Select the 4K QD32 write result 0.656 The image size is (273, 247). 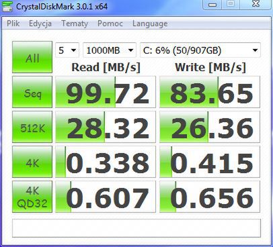tap(210, 197)
